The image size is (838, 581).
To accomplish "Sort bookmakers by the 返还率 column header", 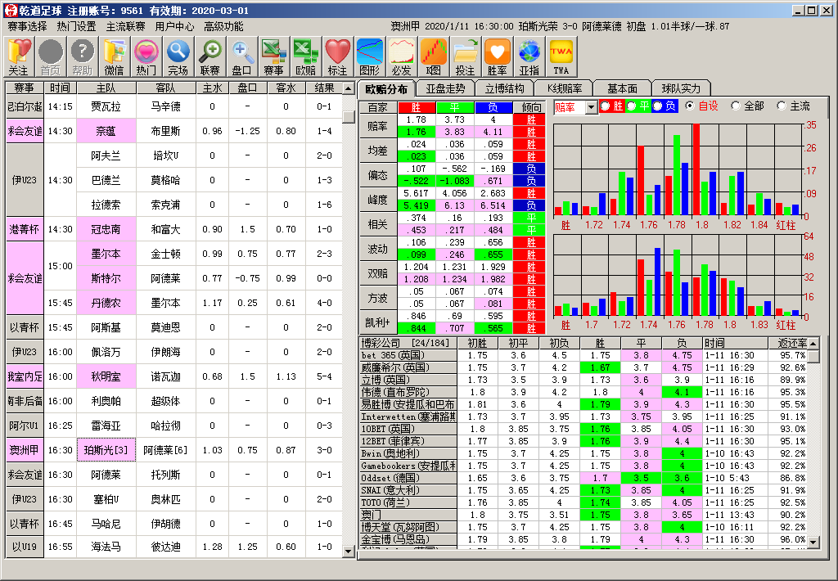I will point(788,343).
